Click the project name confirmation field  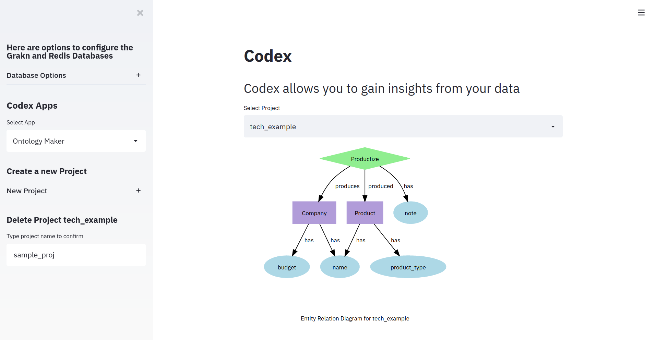pos(76,255)
